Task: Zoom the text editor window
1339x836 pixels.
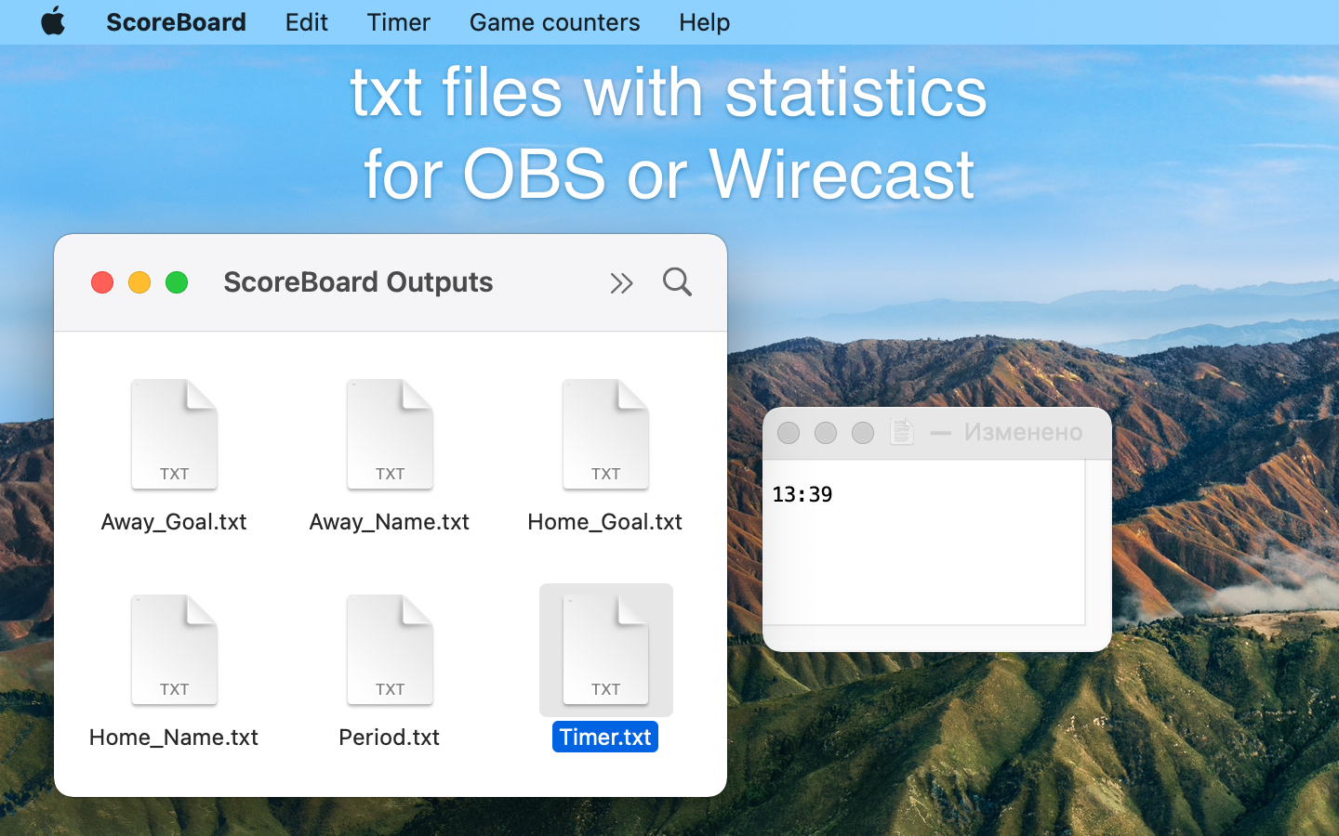Action: pos(863,433)
